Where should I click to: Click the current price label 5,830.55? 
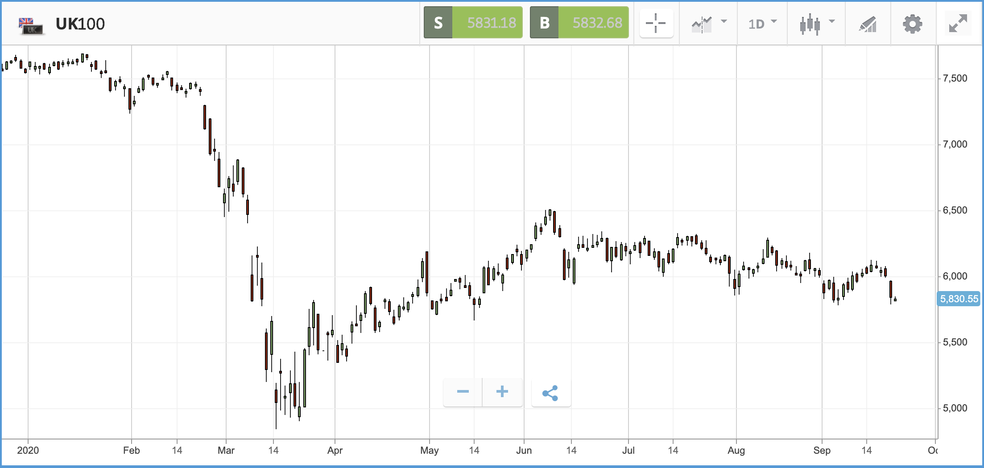pyautogui.click(x=959, y=299)
